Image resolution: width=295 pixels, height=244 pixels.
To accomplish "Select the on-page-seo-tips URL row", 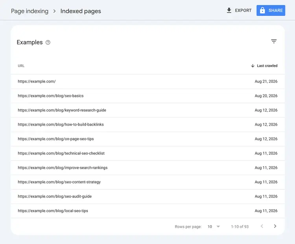I will (147, 139).
